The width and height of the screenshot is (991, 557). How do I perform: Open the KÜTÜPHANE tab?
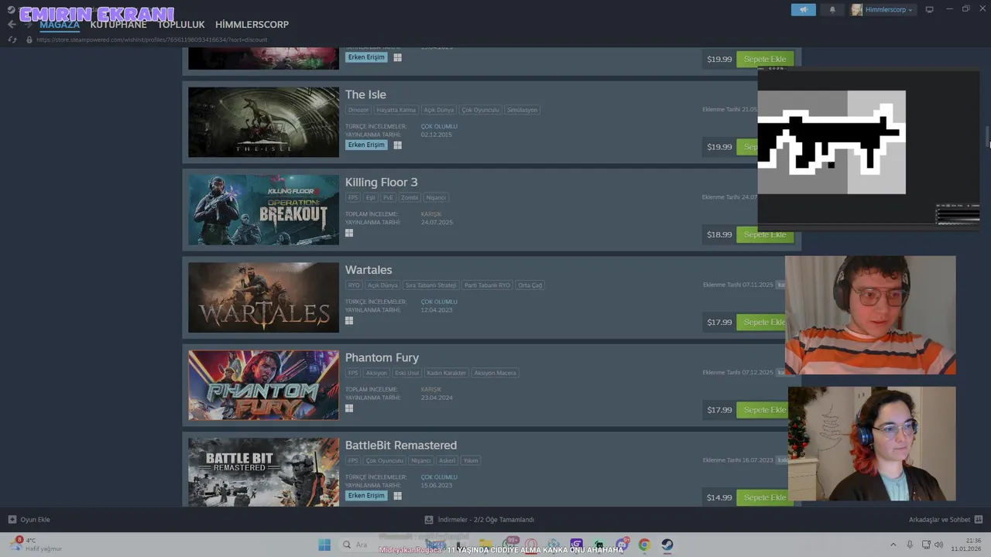(118, 25)
